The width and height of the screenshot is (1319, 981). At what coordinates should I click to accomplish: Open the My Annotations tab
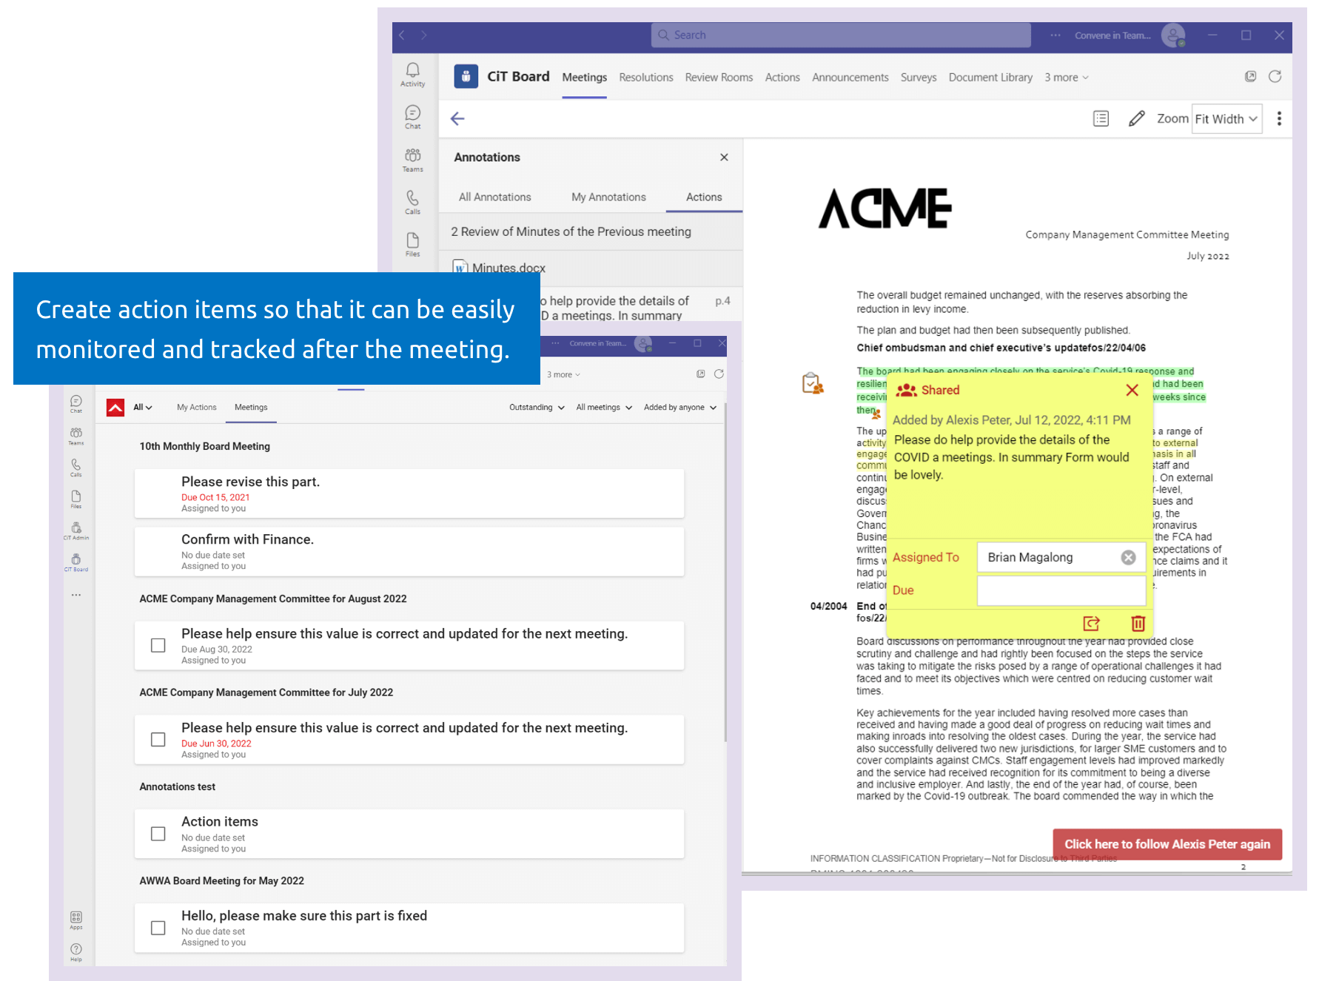pos(608,197)
